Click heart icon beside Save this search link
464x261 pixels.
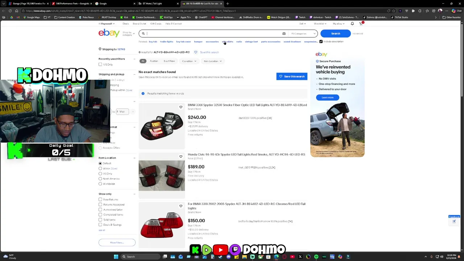click(196, 52)
